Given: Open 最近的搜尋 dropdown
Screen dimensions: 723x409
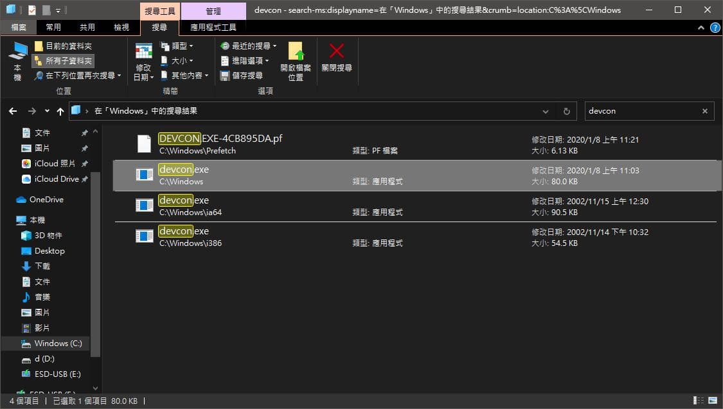Looking at the screenshot, I should click(x=249, y=46).
